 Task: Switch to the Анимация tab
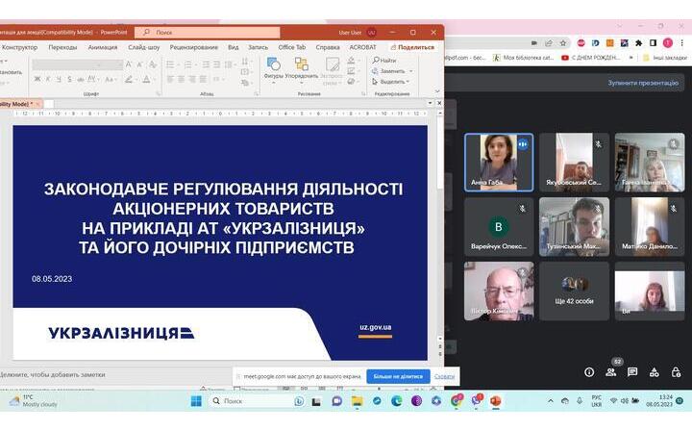click(103, 47)
